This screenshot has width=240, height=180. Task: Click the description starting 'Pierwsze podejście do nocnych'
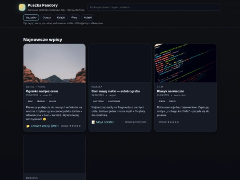54,113
